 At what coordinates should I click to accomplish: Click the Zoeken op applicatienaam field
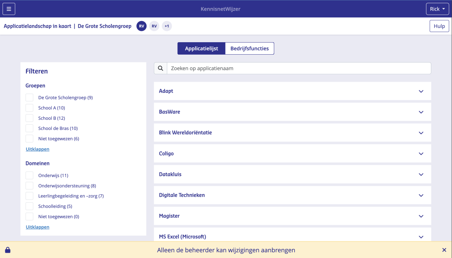[299, 68]
